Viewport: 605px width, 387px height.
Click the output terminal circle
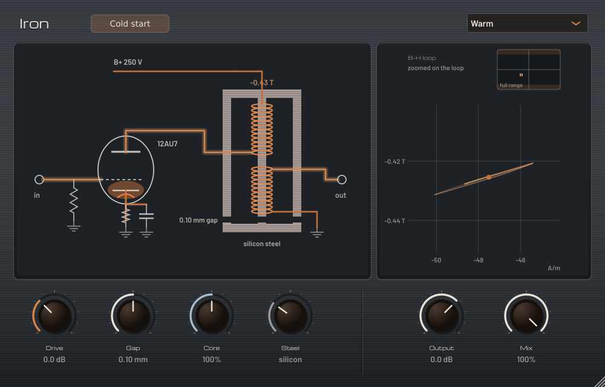pyautogui.click(x=342, y=180)
